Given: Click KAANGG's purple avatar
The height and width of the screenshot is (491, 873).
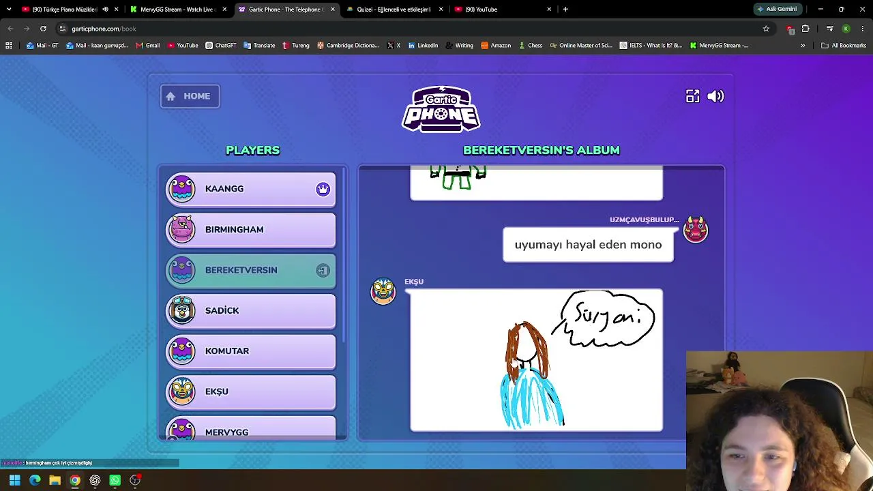Looking at the screenshot, I should click(182, 189).
